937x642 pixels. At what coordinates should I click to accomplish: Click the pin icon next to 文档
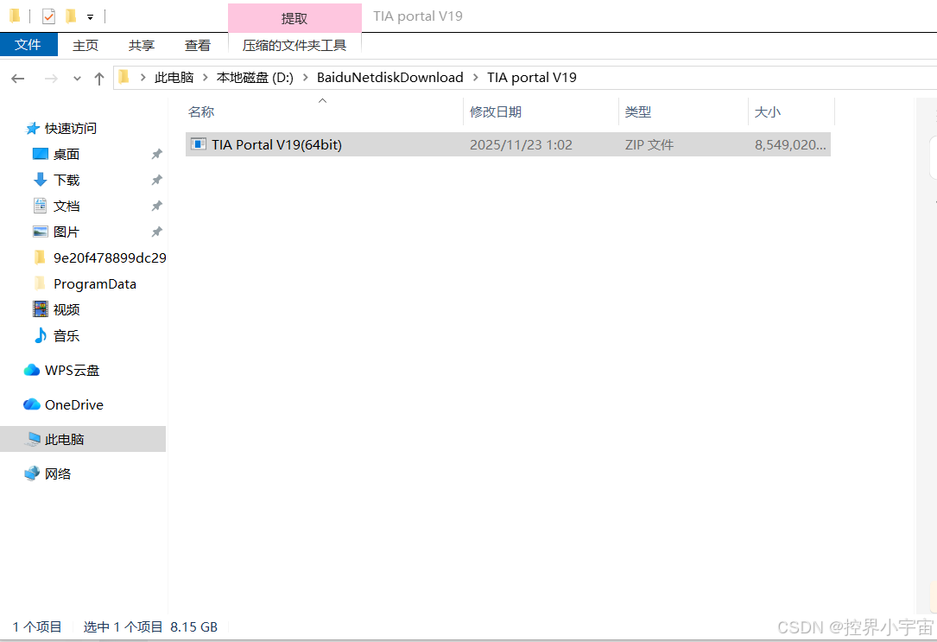(x=156, y=207)
